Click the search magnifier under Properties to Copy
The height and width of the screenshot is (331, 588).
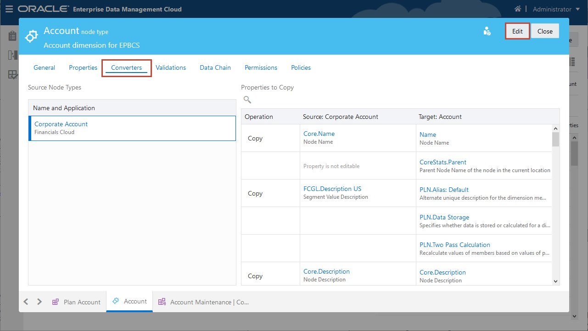pyautogui.click(x=247, y=100)
